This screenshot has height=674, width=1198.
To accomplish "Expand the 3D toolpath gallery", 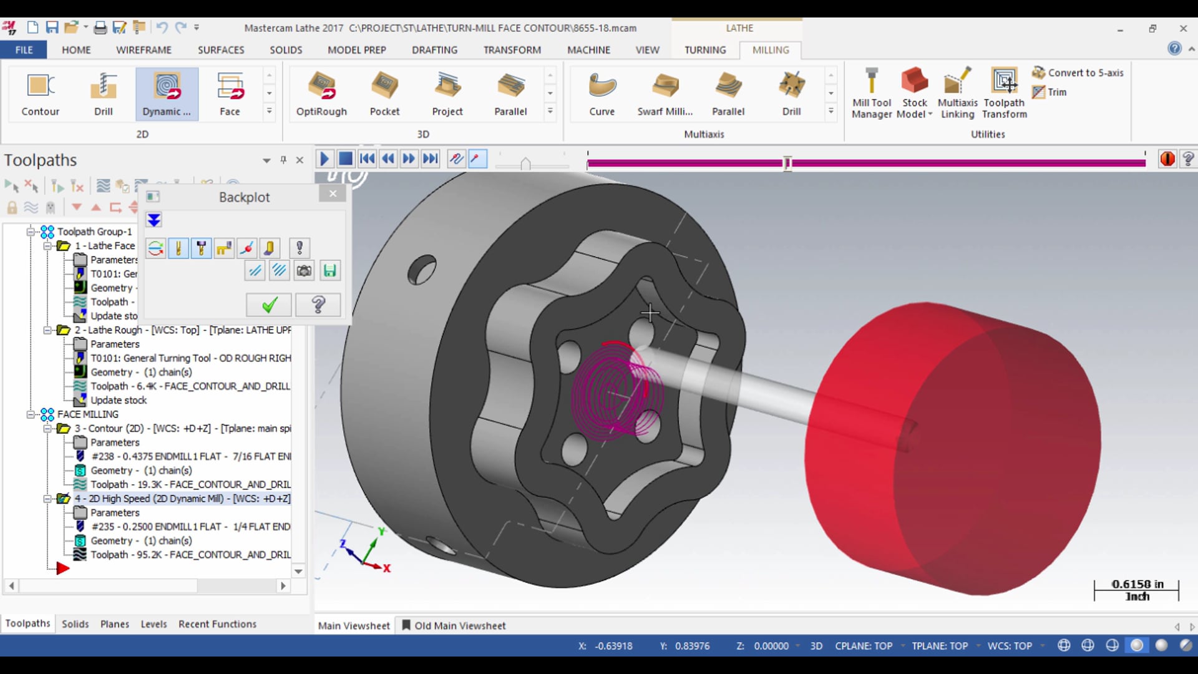I will pos(550,112).
